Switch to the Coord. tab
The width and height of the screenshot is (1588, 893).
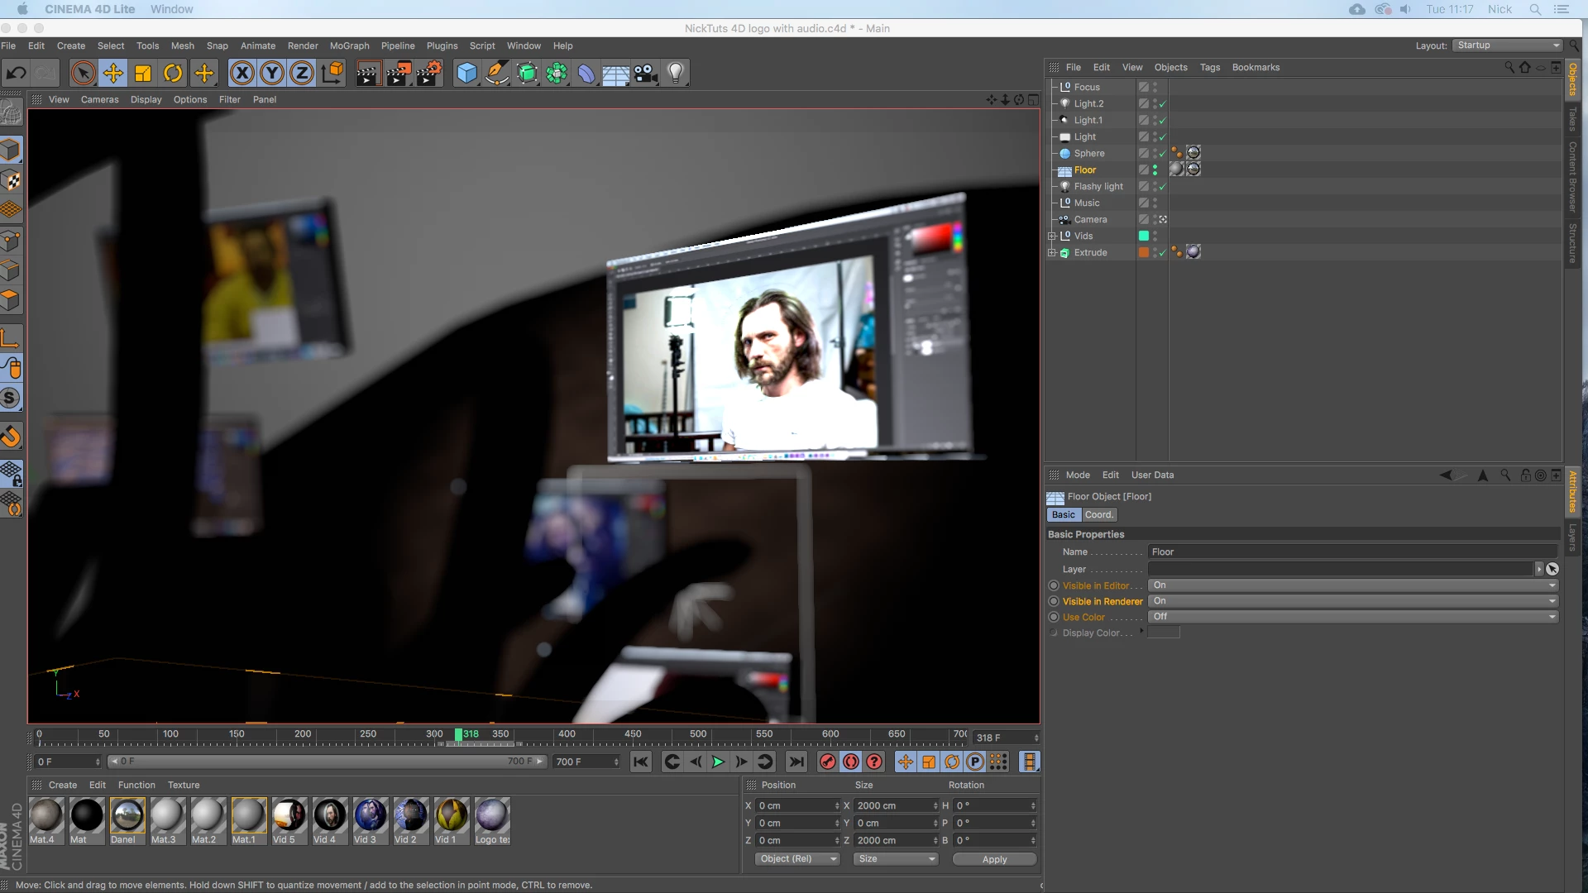coord(1098,515)
